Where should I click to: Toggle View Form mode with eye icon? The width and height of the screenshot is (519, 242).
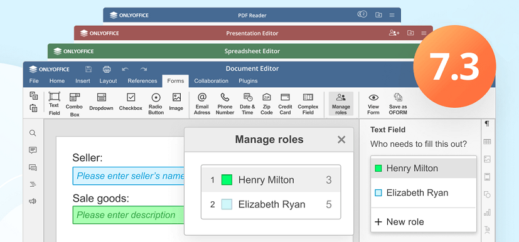[373, 103]
